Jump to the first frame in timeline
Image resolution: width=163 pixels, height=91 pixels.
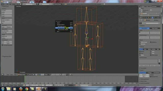pyautogui.click(x=55, y=85)
